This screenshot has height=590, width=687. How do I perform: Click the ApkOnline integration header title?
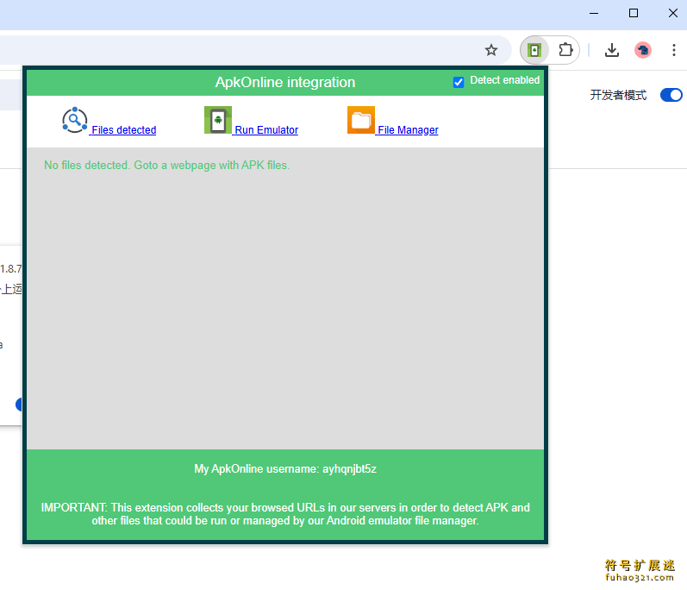pyautogui.click(x=285, y=83)
